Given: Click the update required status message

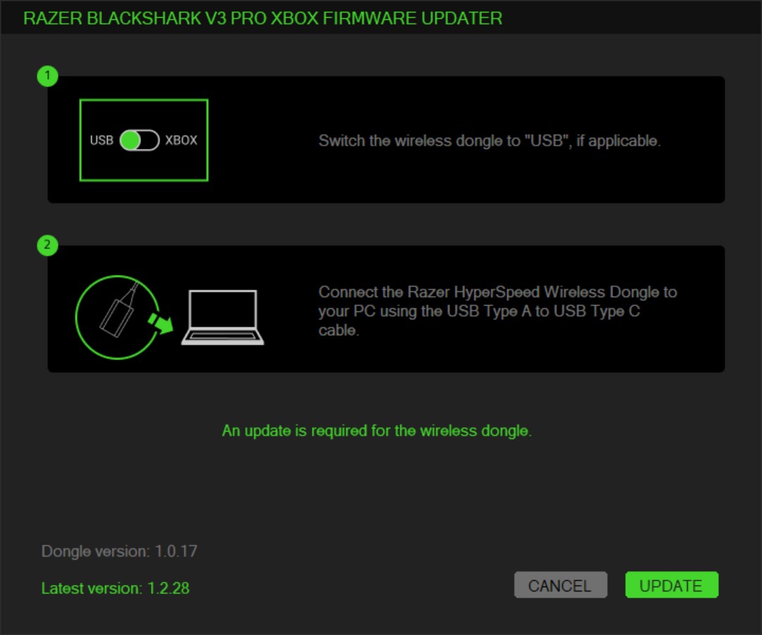Looking at the screenshot, I should pyautogui.click(x=377, y=431).
